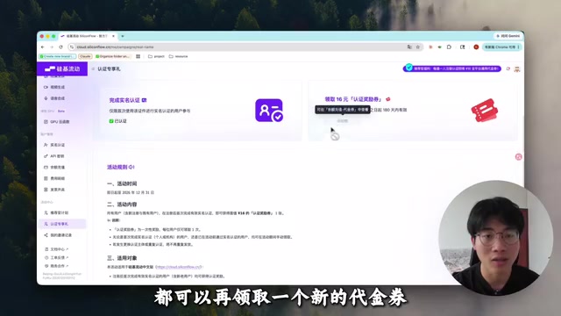The width and height of the screenshot is (561, 316).
Task: Click the 二、活动内容 heading
Action: point(122,205)
